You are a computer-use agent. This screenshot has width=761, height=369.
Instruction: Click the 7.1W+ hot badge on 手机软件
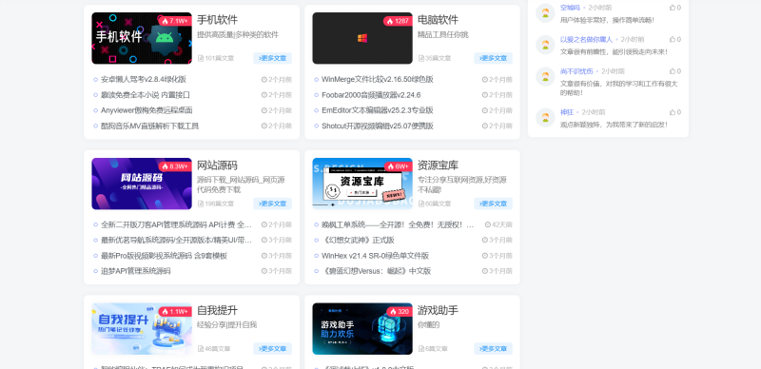(x=175, y=21)
